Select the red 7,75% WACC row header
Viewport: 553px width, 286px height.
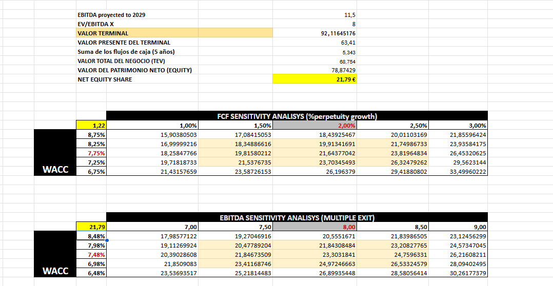coord(91,153)
